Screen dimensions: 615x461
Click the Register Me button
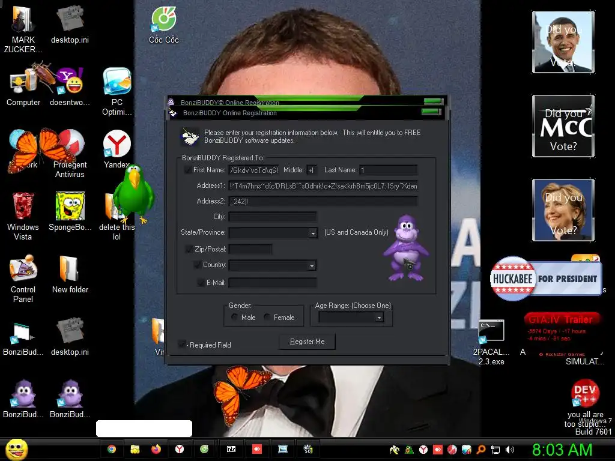pyautogui.click(x=307, y=342)
